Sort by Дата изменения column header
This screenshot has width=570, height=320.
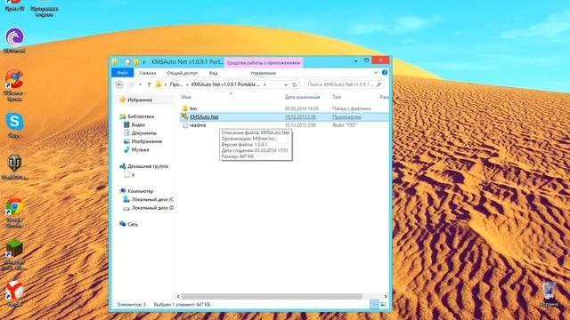(302, 97)
